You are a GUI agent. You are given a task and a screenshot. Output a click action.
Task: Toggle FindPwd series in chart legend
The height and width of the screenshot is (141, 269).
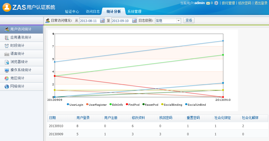[x=133, y=105]
